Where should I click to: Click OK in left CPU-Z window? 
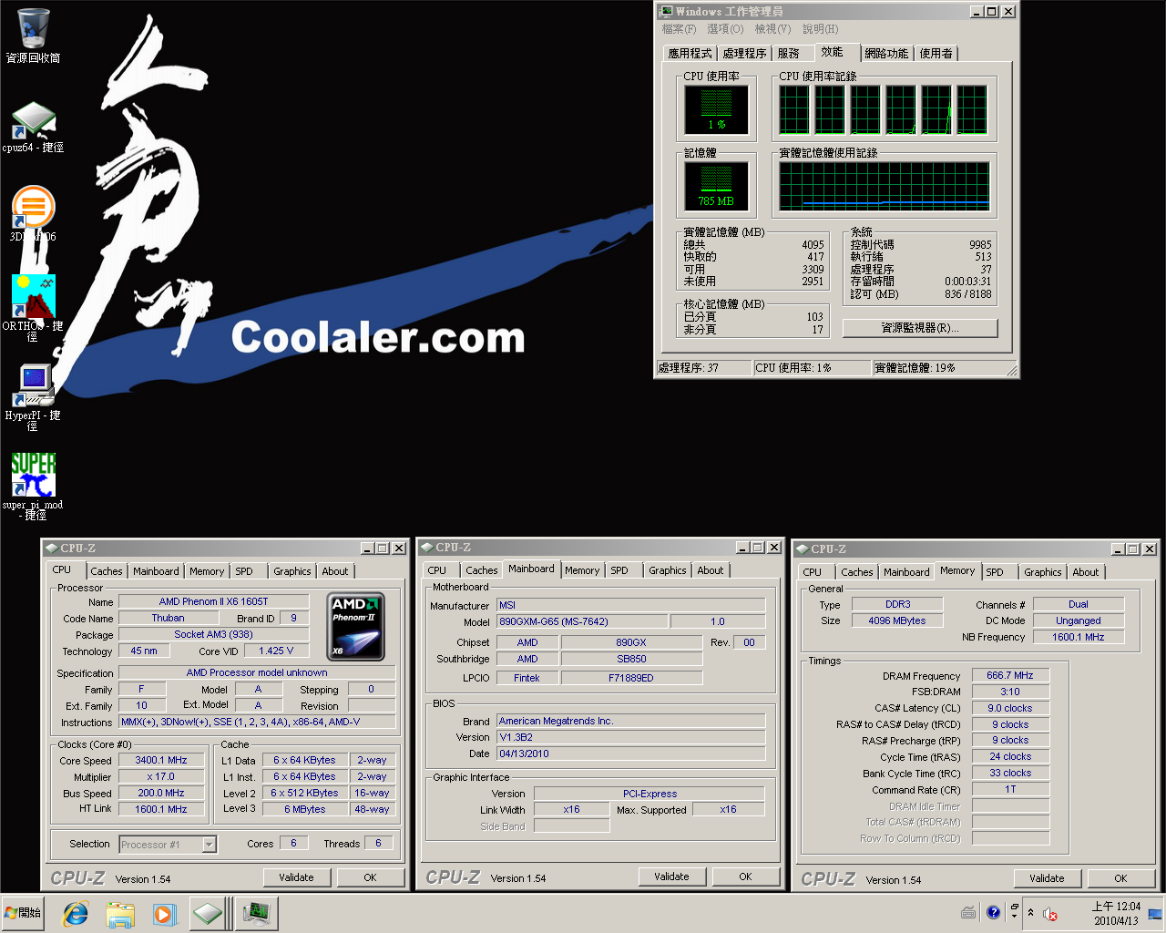pyautogui.click(x=370, y=877)
